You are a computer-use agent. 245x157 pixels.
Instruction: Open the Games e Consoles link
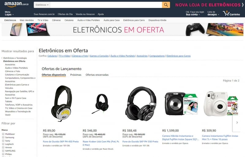99,56
